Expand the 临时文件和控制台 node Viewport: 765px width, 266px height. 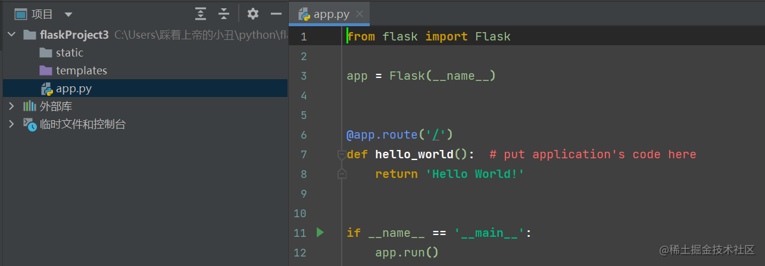[11, 124]
